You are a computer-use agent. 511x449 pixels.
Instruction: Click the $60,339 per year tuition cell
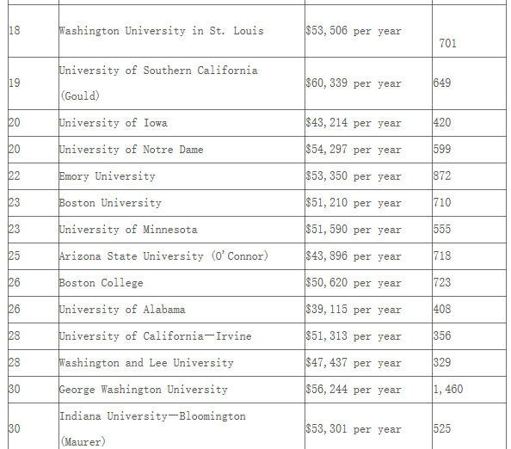click(x=368, y=83)
